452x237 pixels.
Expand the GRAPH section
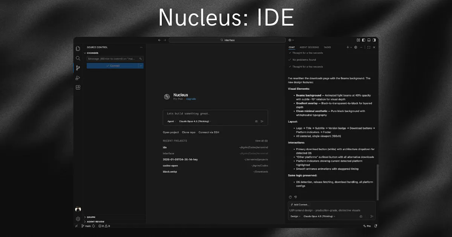click(x=90, y=217)
